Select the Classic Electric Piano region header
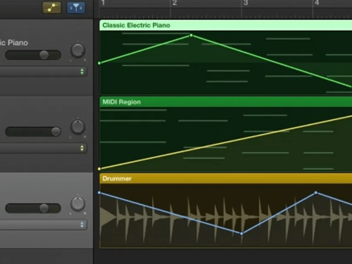This screenshot has width=352, height=264. (x=225, y=25)
